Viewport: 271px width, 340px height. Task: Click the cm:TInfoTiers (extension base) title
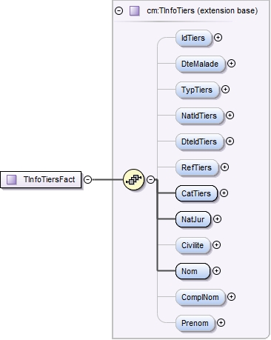point(202,11)
